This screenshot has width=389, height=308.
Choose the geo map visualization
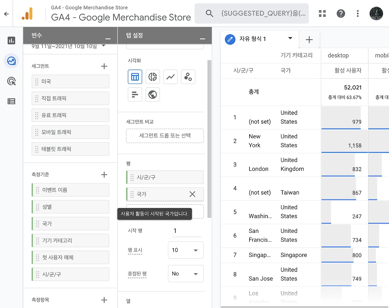153,95
